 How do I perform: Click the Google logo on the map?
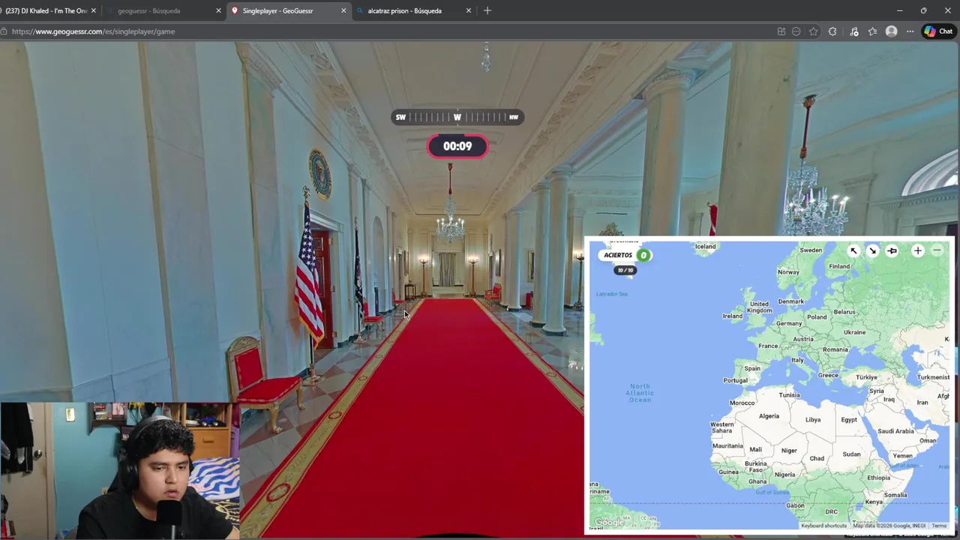pyautogui.click(x=609, y=523)
